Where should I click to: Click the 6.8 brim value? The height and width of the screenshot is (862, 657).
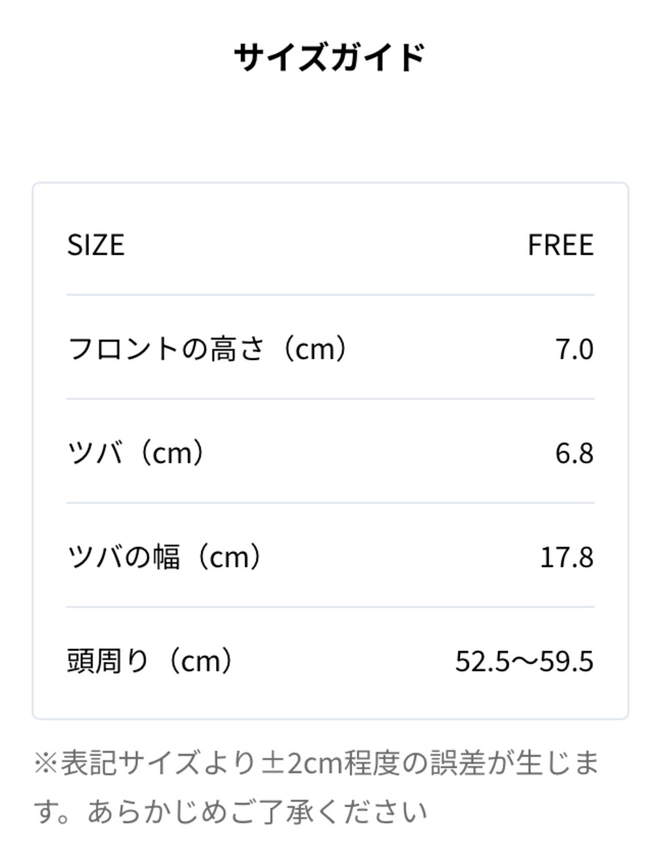pyautogui.click(x=574, y=453)
